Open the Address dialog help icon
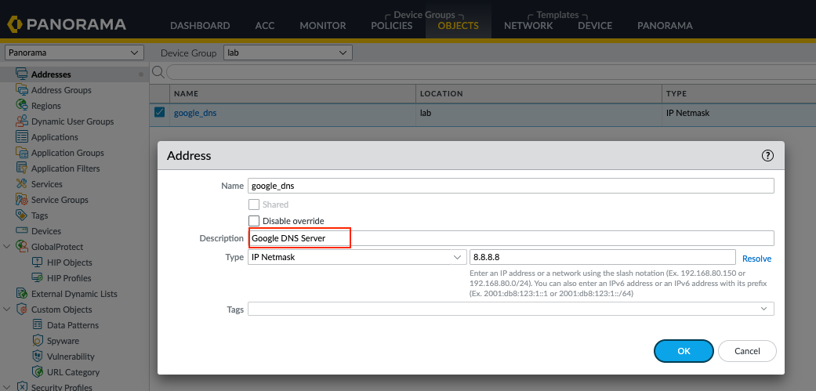This screenshot has width=816, height=391. (x=767, y=155)
